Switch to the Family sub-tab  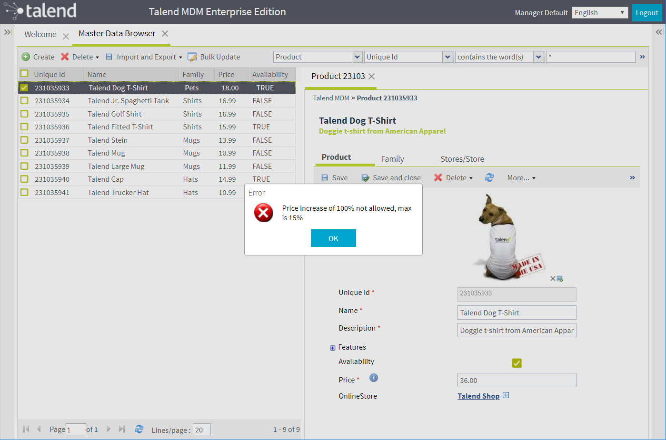[392, 159]
